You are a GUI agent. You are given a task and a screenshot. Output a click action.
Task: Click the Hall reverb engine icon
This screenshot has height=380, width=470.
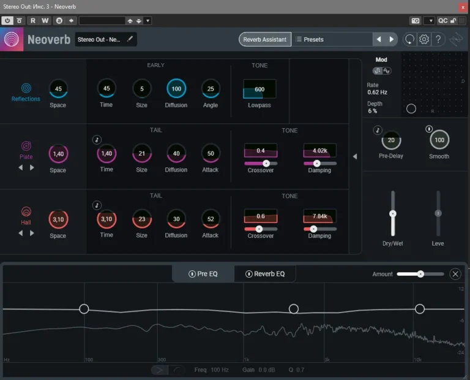click(x=26, y=211)
